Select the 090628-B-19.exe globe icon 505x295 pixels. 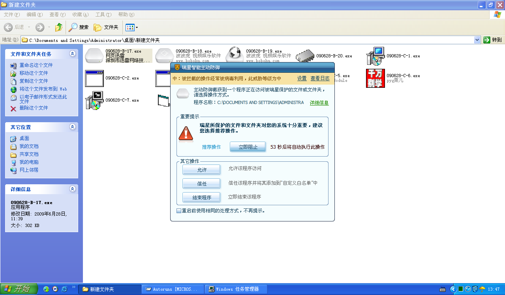[x=235, y=54]
